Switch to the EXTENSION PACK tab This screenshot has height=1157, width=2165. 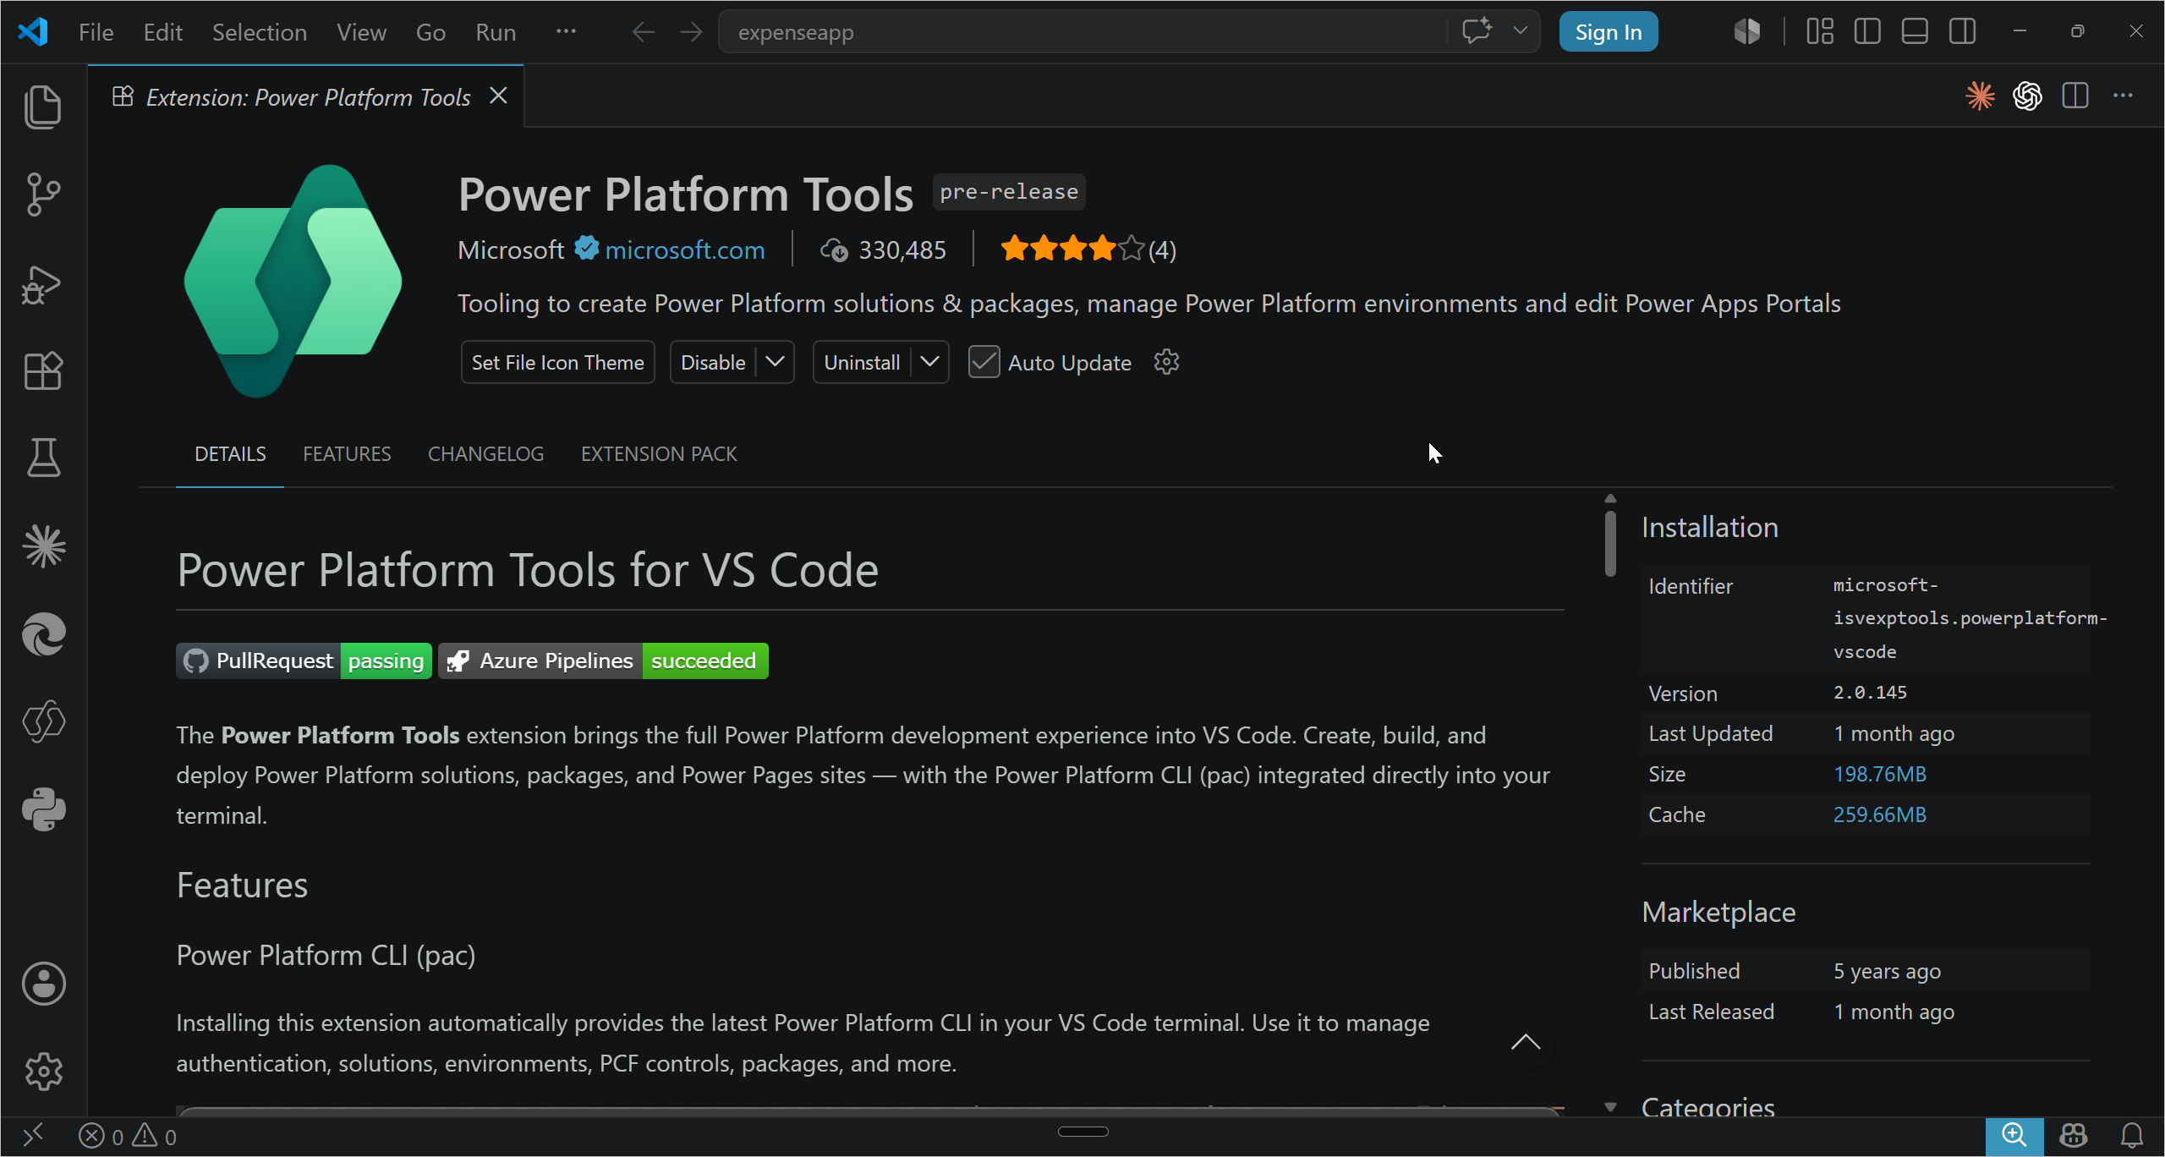pyautogui.click(x=659, y=454)
